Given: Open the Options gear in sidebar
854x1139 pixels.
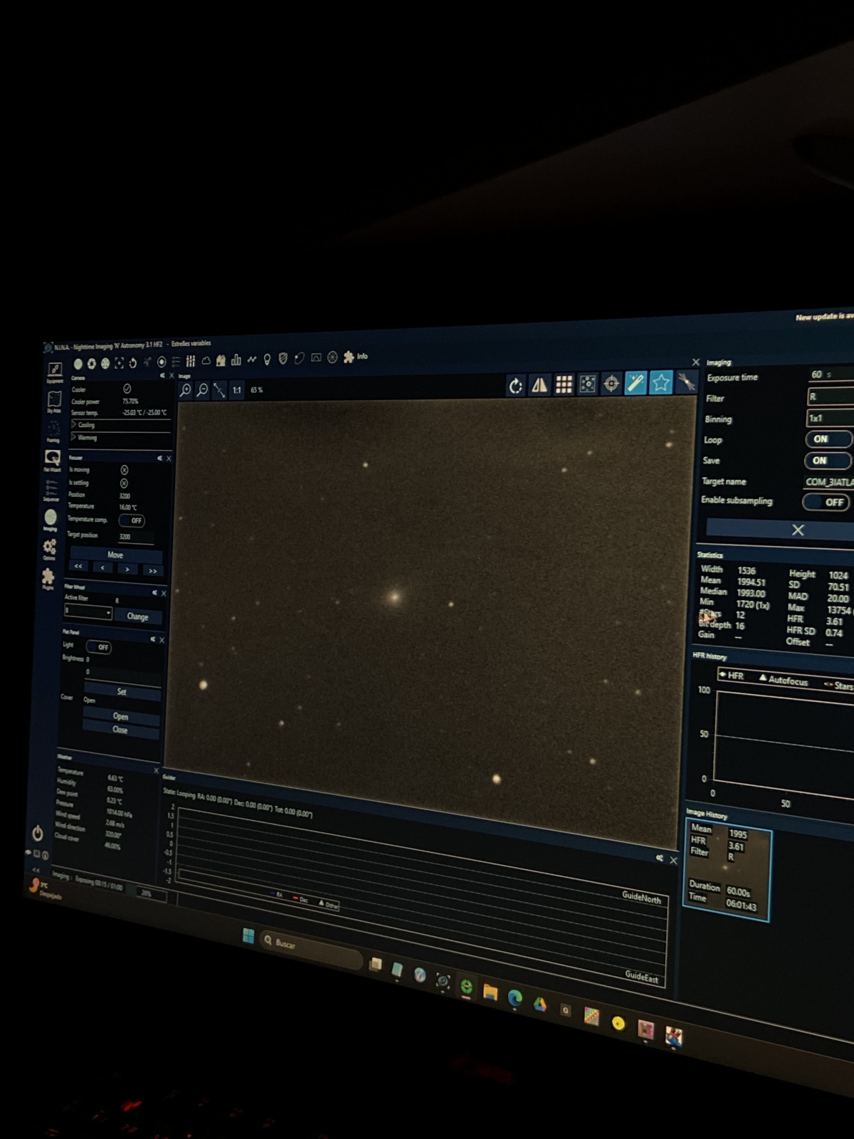Looking at the screenshot, I should tap(49, 547).
